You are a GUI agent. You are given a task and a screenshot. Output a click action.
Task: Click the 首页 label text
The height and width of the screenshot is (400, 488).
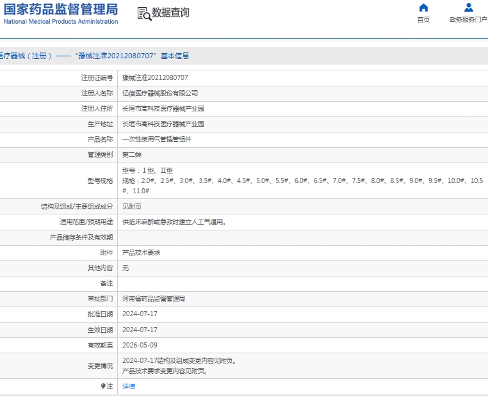click(423, 20)
